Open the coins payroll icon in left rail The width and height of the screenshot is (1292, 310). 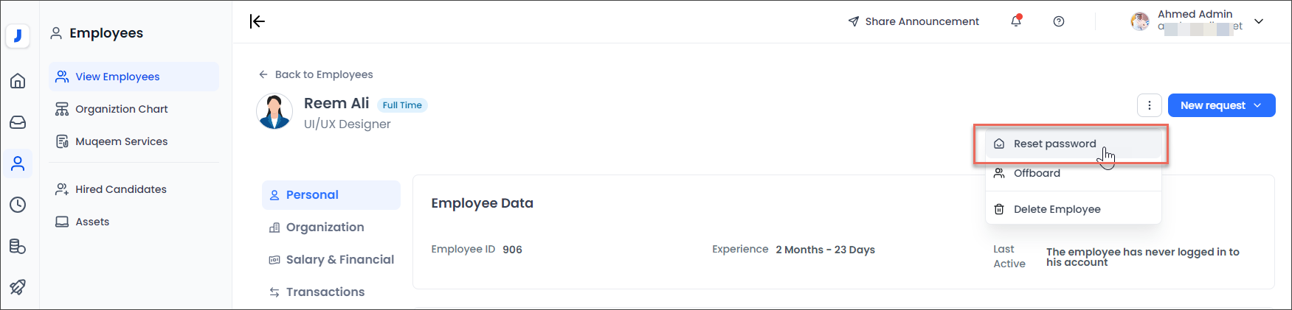coord(18,246)
